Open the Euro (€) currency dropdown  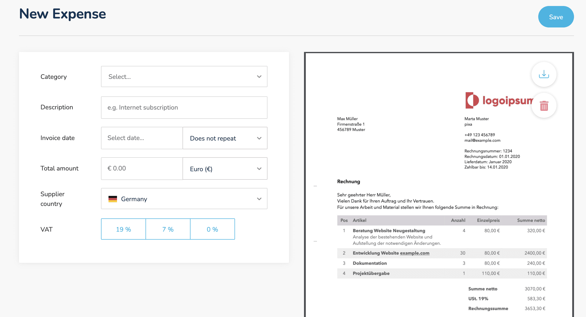pos(225,169)
